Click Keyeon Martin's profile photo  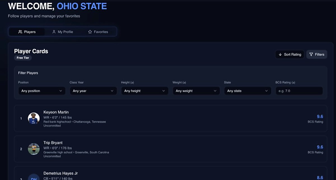click(34, 118)
